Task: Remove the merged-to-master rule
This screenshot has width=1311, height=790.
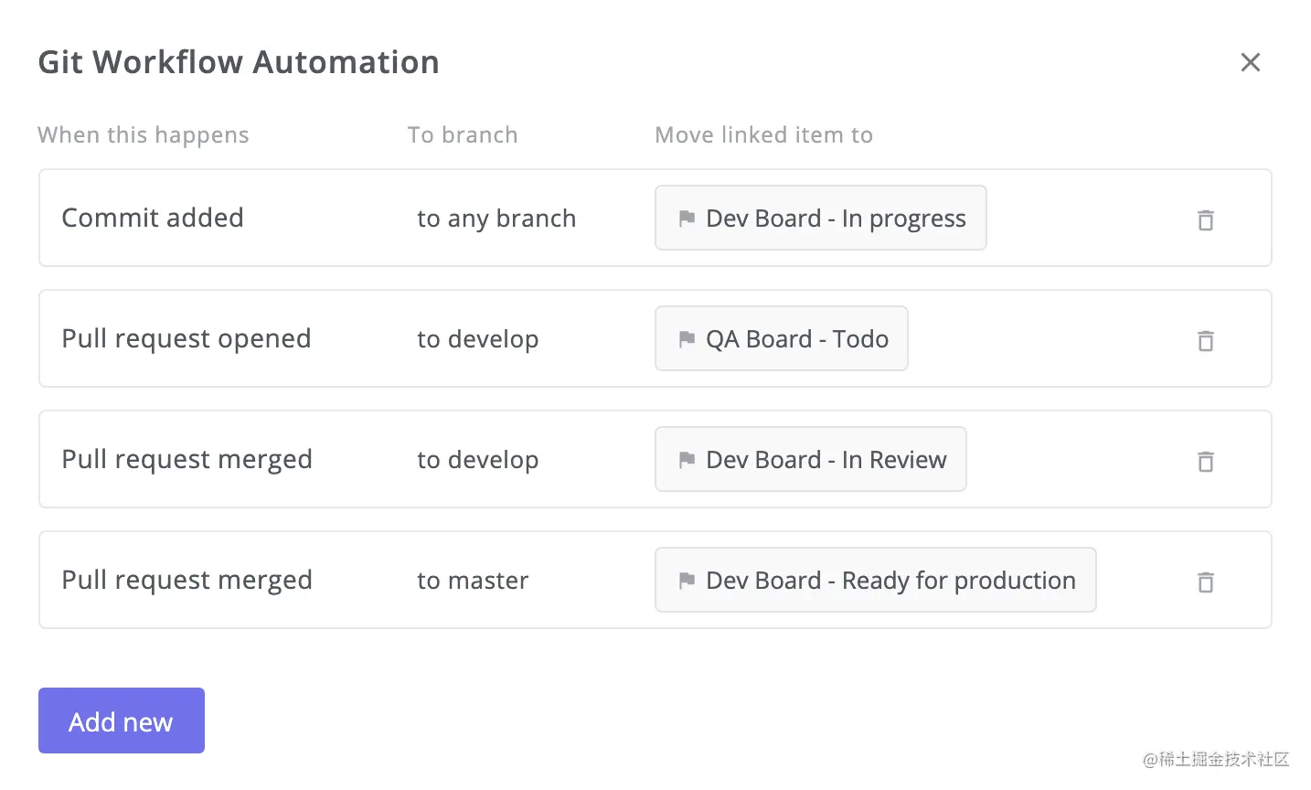Action: coord(1206,582)
